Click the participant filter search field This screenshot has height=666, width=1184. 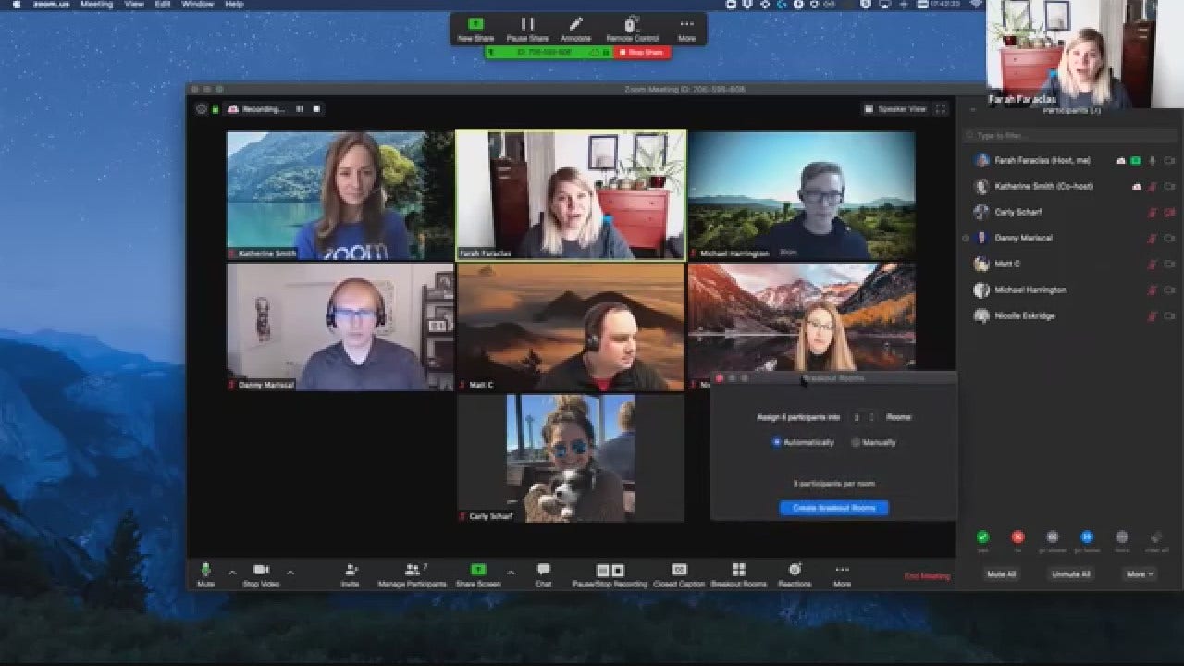1071,135
